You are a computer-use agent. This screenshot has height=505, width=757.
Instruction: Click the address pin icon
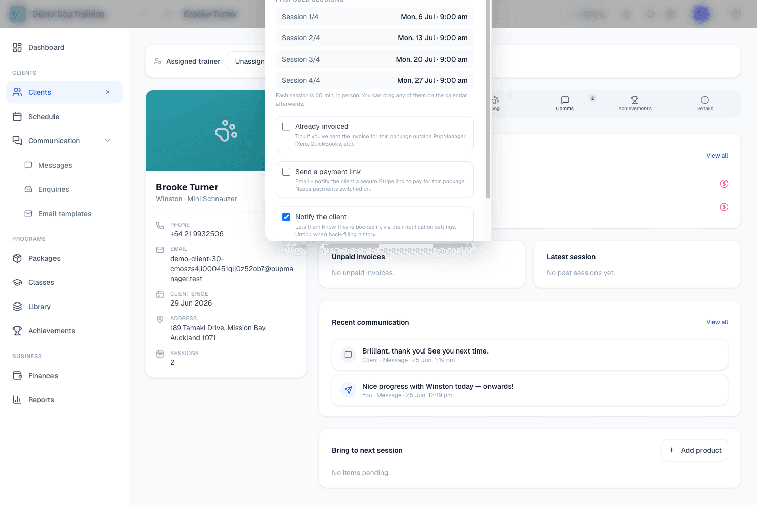point(160,319)
